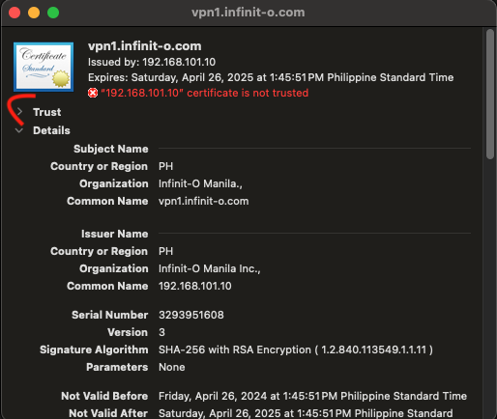Click issuer Organization value 'Infinit-O Manila Inc.,'
Screen dimensions: 497x419
pyautogui.click(x=210, y=268)
